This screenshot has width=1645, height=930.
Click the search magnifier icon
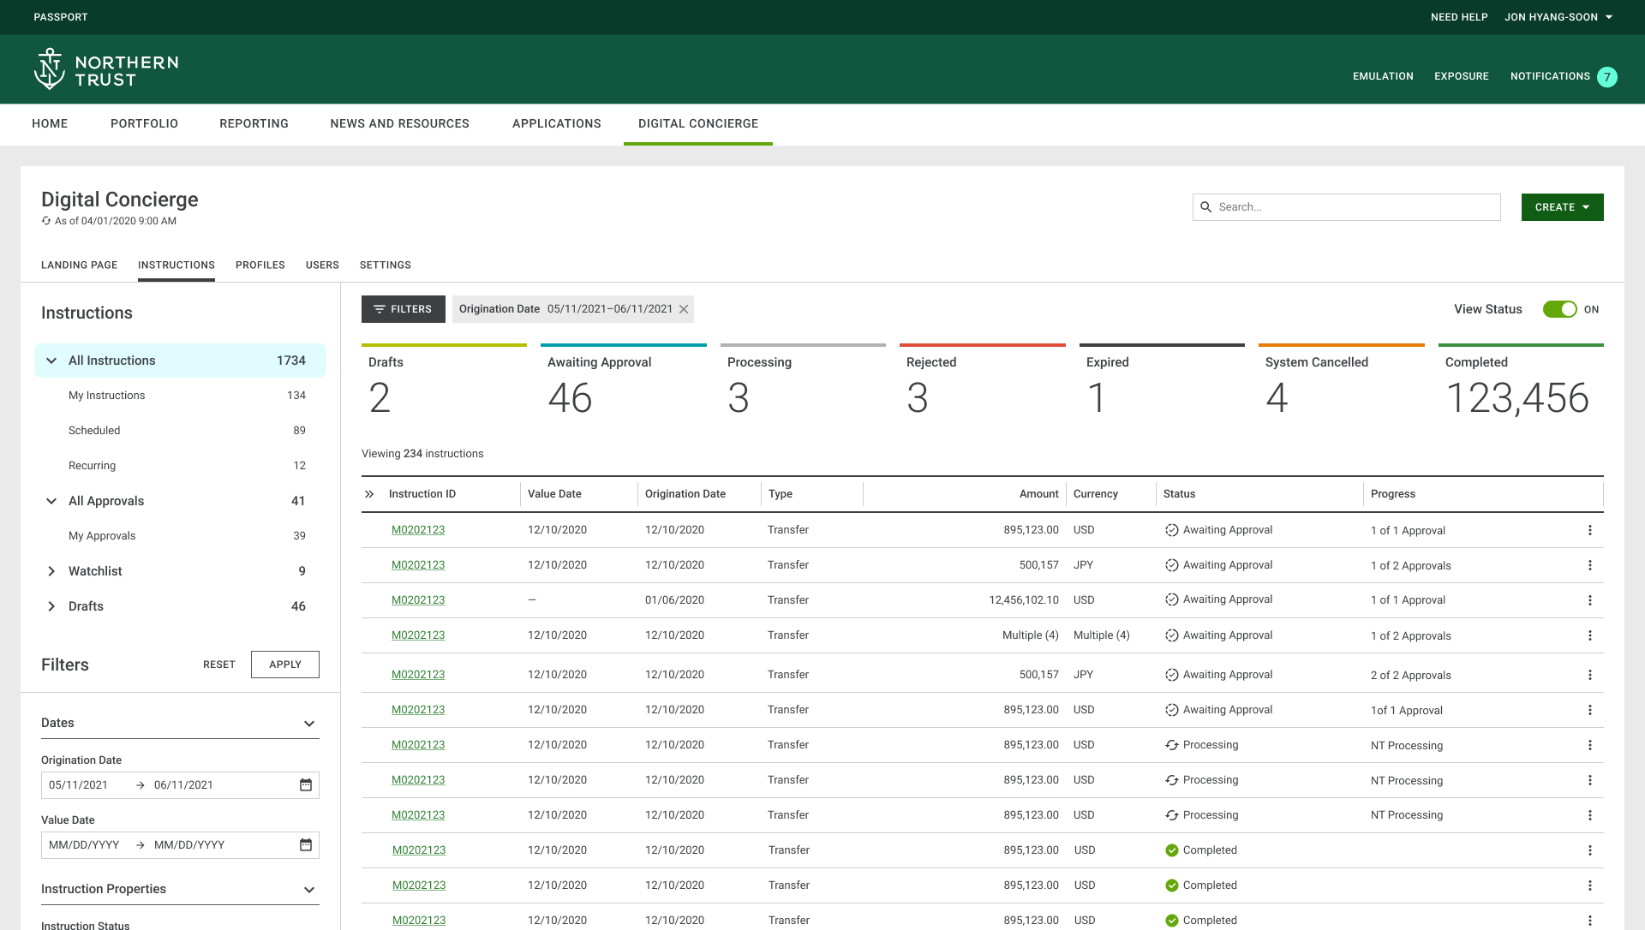click(1206, 207)
